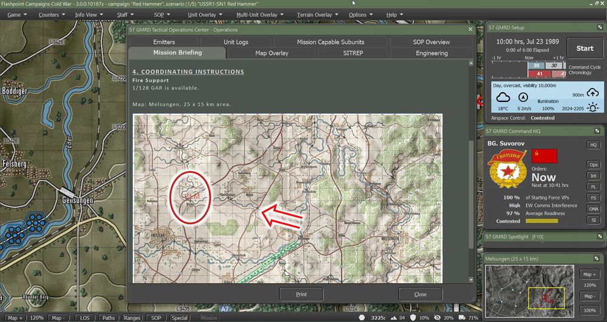Open the SOP Overview tab

tap(431, 42)
